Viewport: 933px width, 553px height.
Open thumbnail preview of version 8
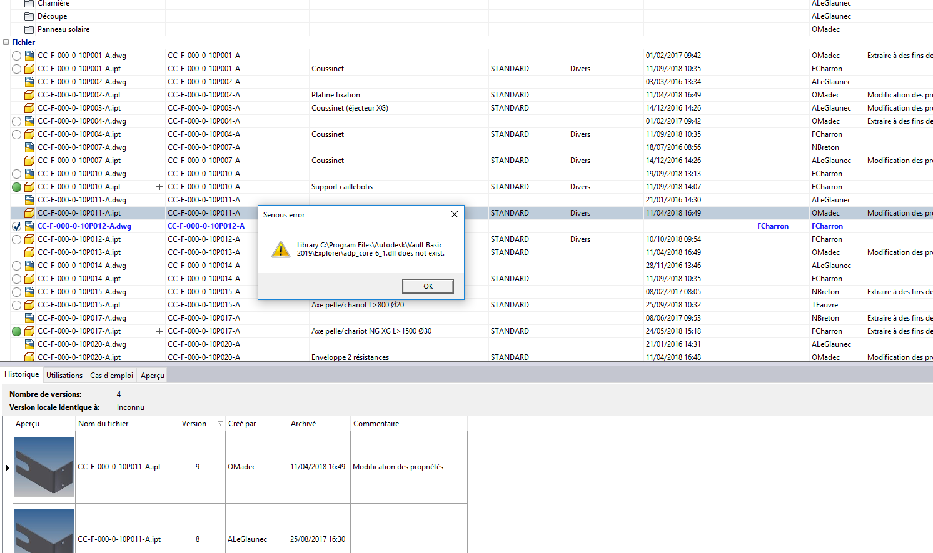[44, 531]
